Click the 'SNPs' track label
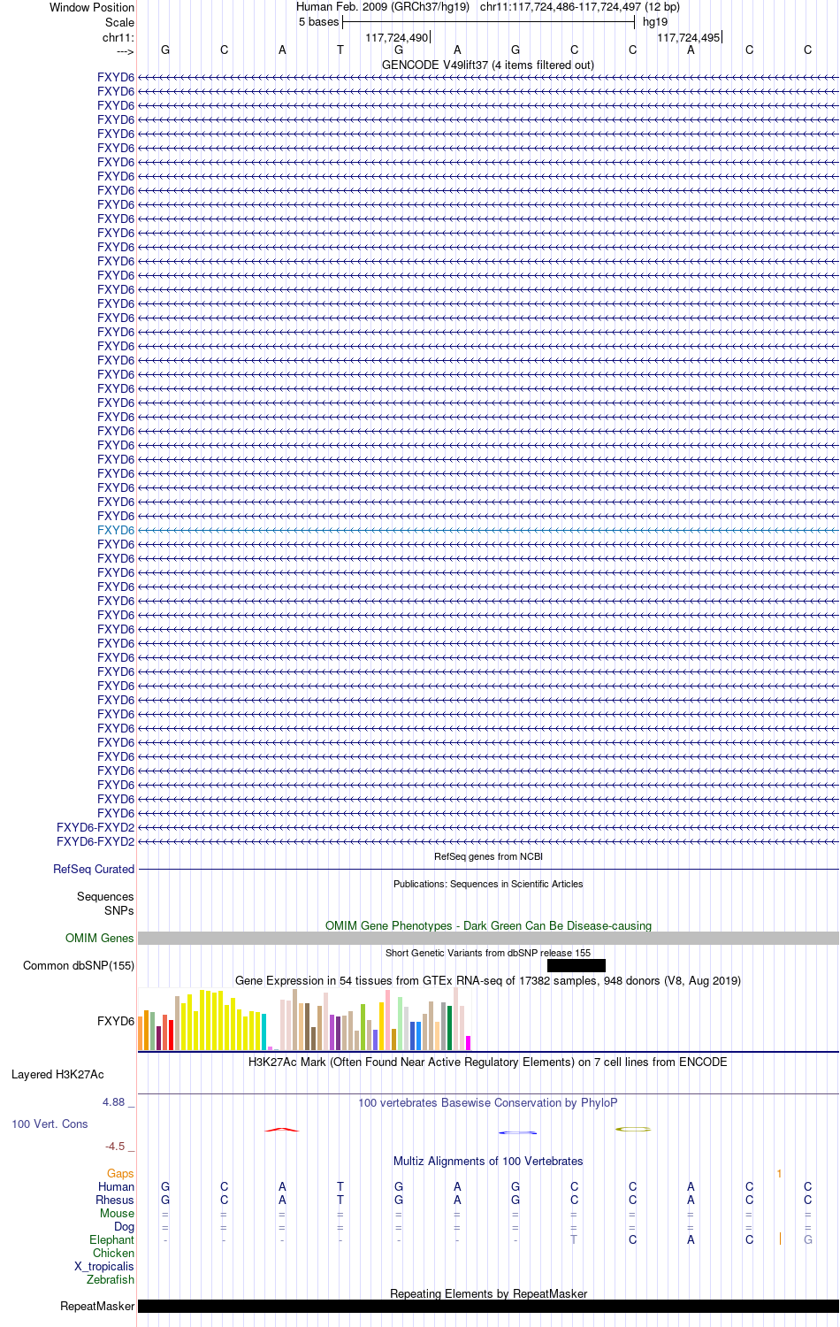The height and width of the screenshot is (1327, 840). click(x=119, y=910)
